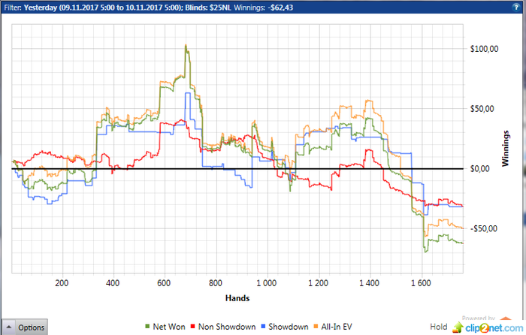Viewport: 526px width, 335px height.
Task: Click the green Net Won color square
Action: coord(147,327)
